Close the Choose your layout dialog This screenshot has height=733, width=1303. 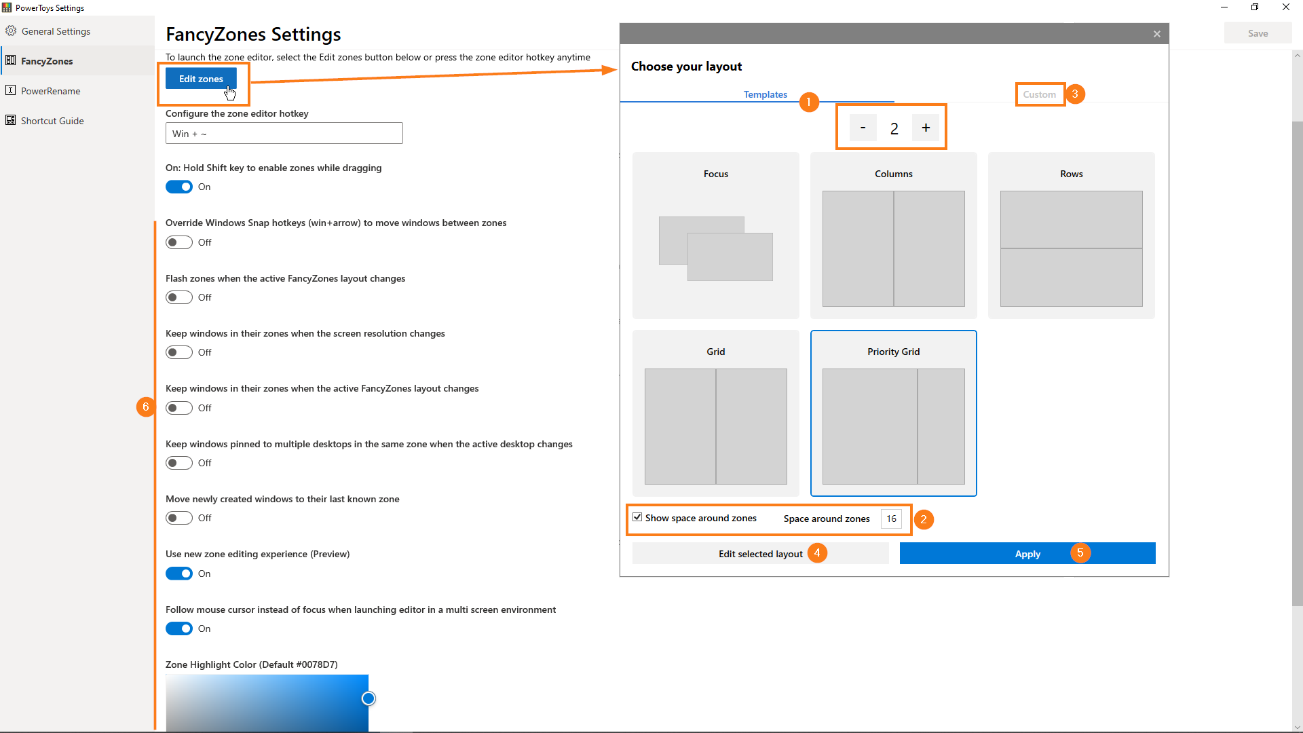click(1157, 34)
